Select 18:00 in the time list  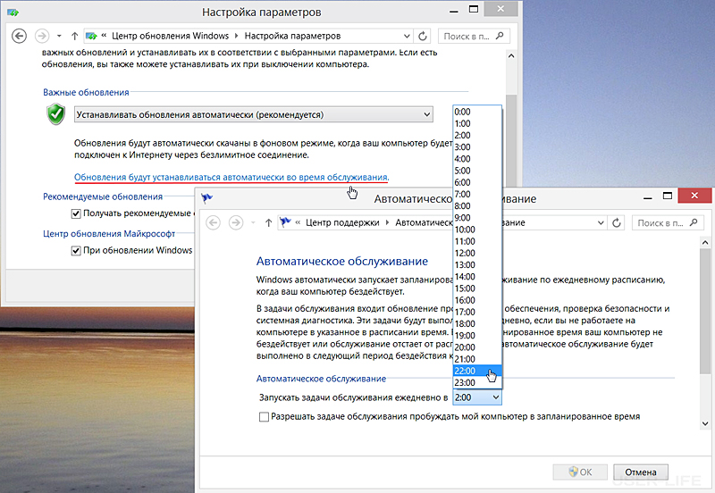click(x=477, y=323)
